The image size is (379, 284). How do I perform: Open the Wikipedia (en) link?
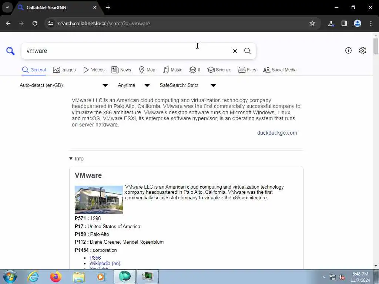105,263
